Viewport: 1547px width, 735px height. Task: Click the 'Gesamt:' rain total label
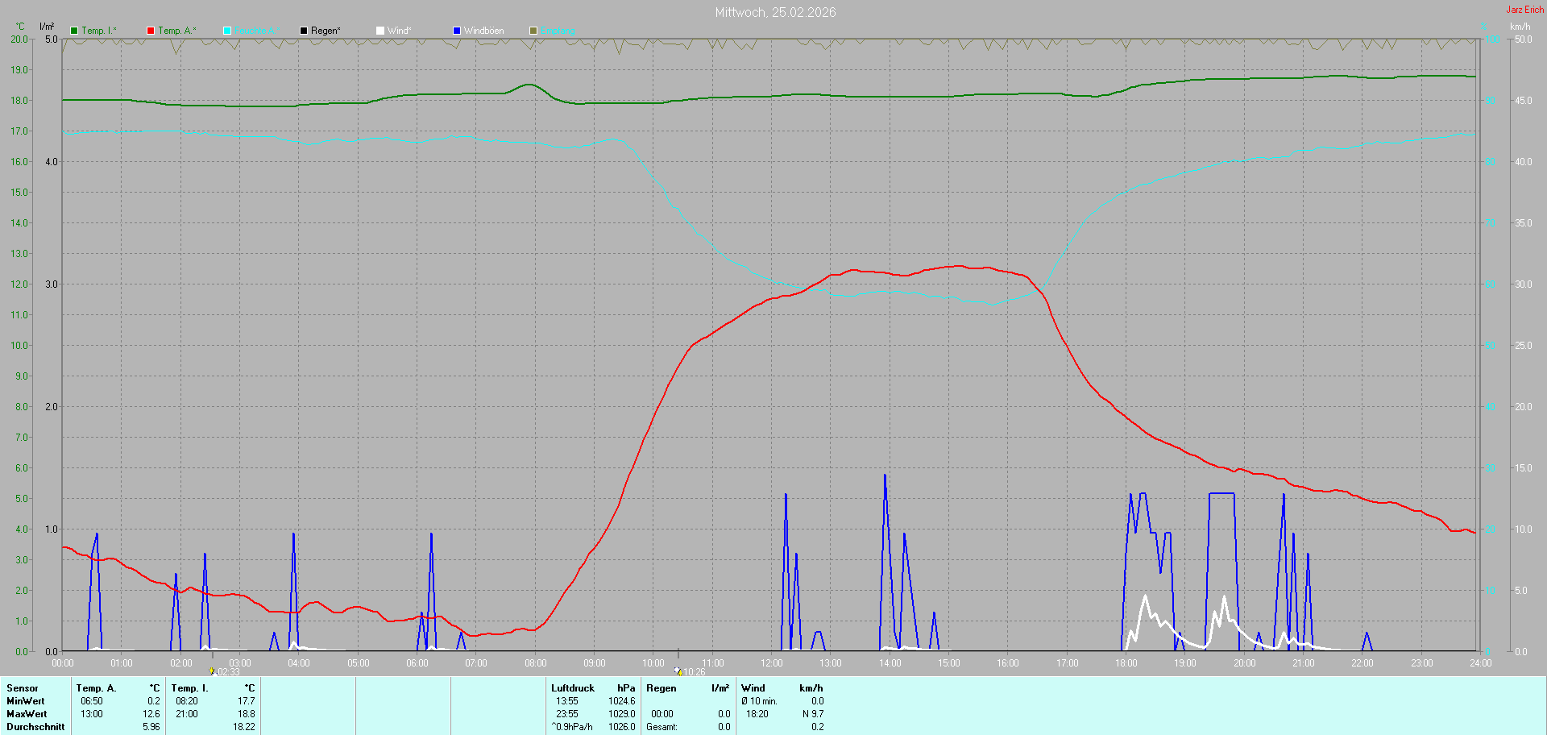coord(662,727)
